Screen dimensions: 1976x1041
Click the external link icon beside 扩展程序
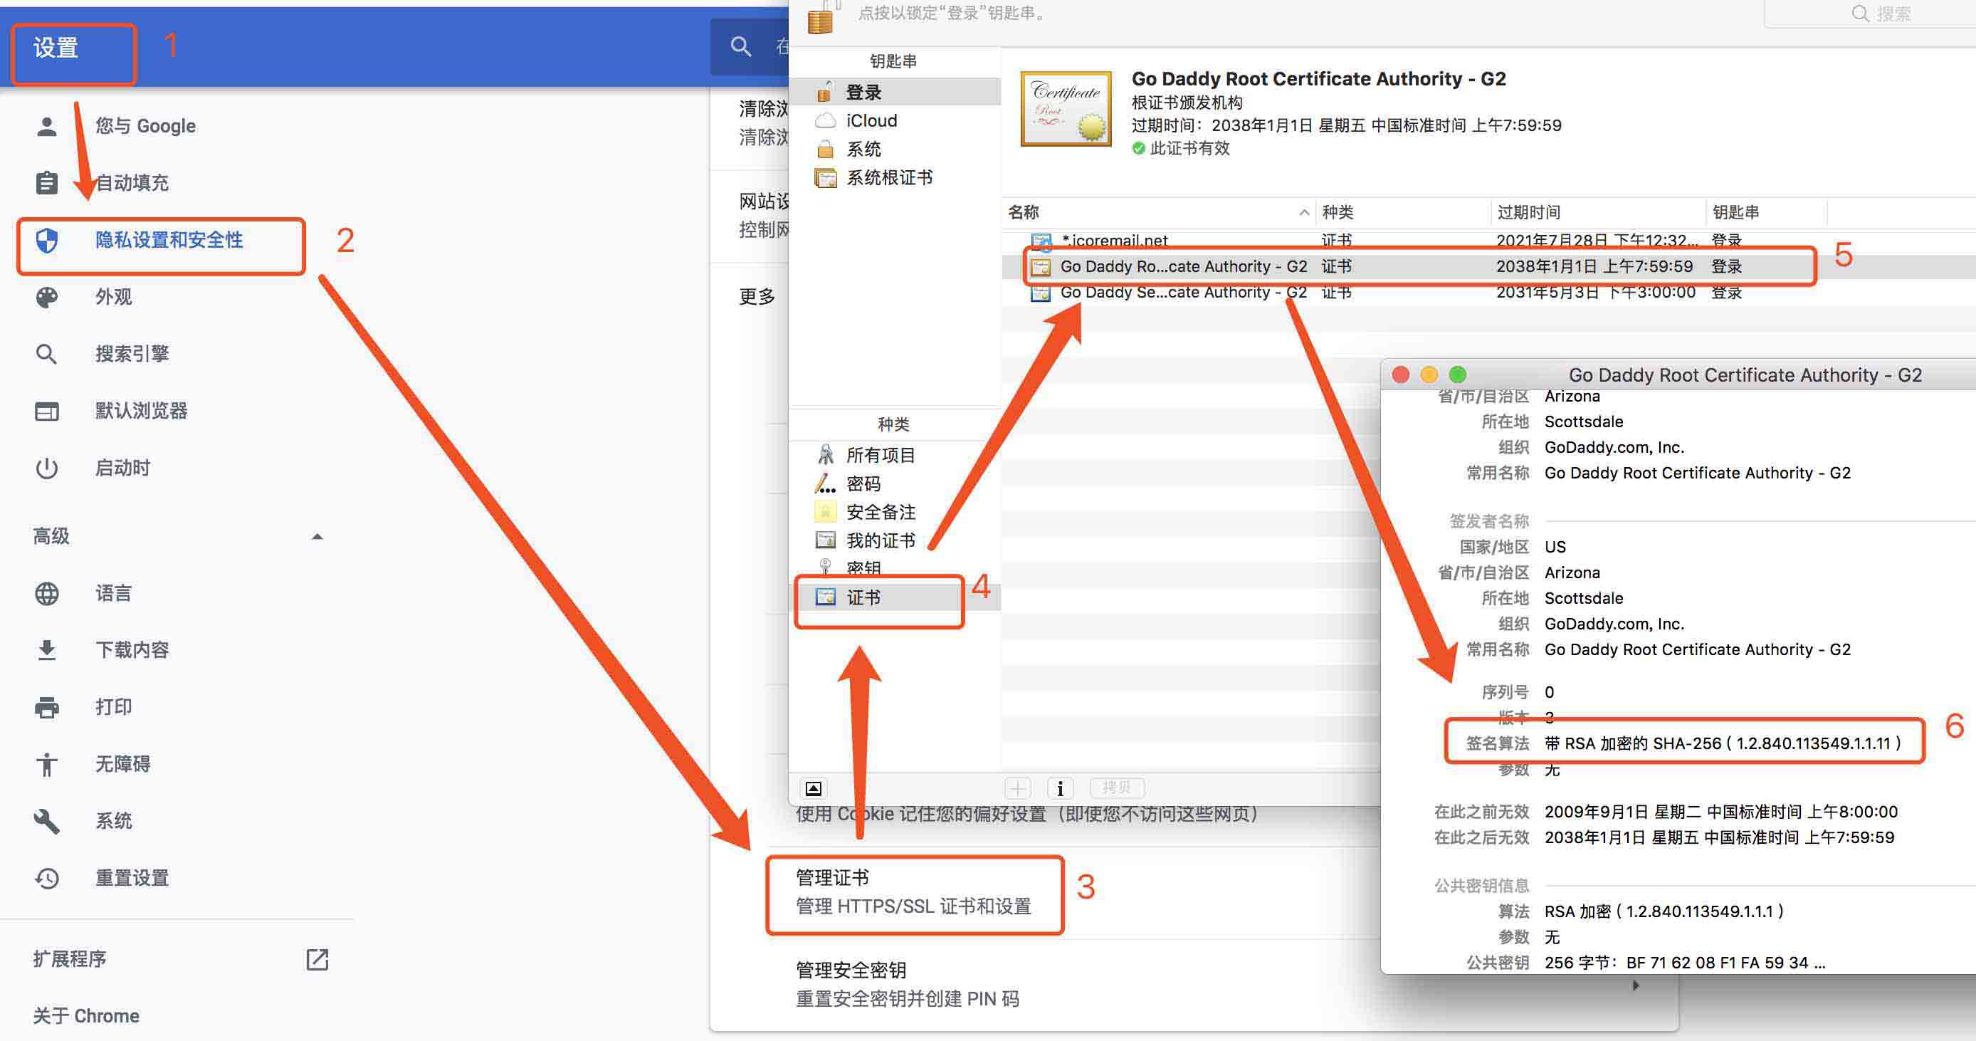click(x=317, y=960)
